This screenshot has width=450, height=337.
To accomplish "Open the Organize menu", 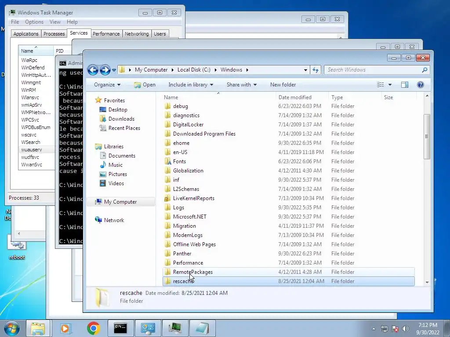I will pos(107,85).
